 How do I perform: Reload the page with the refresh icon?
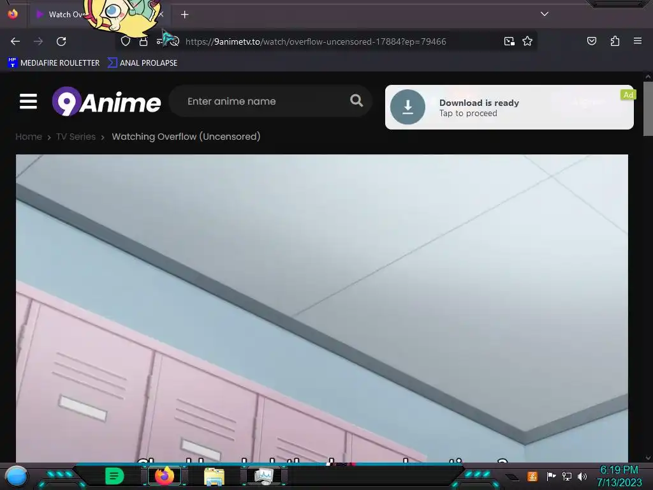61,41
